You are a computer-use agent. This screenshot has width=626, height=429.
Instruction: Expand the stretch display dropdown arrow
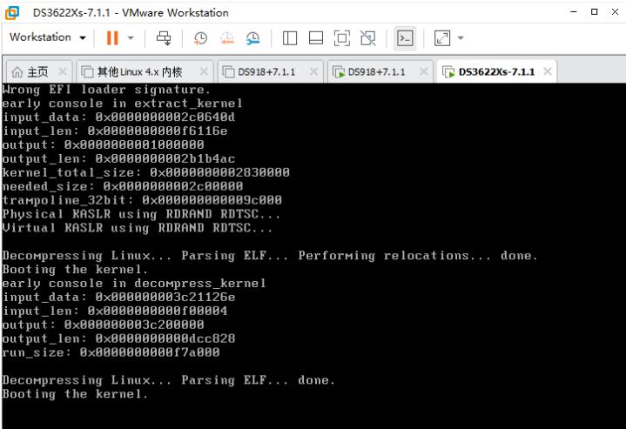pos(461,38)
